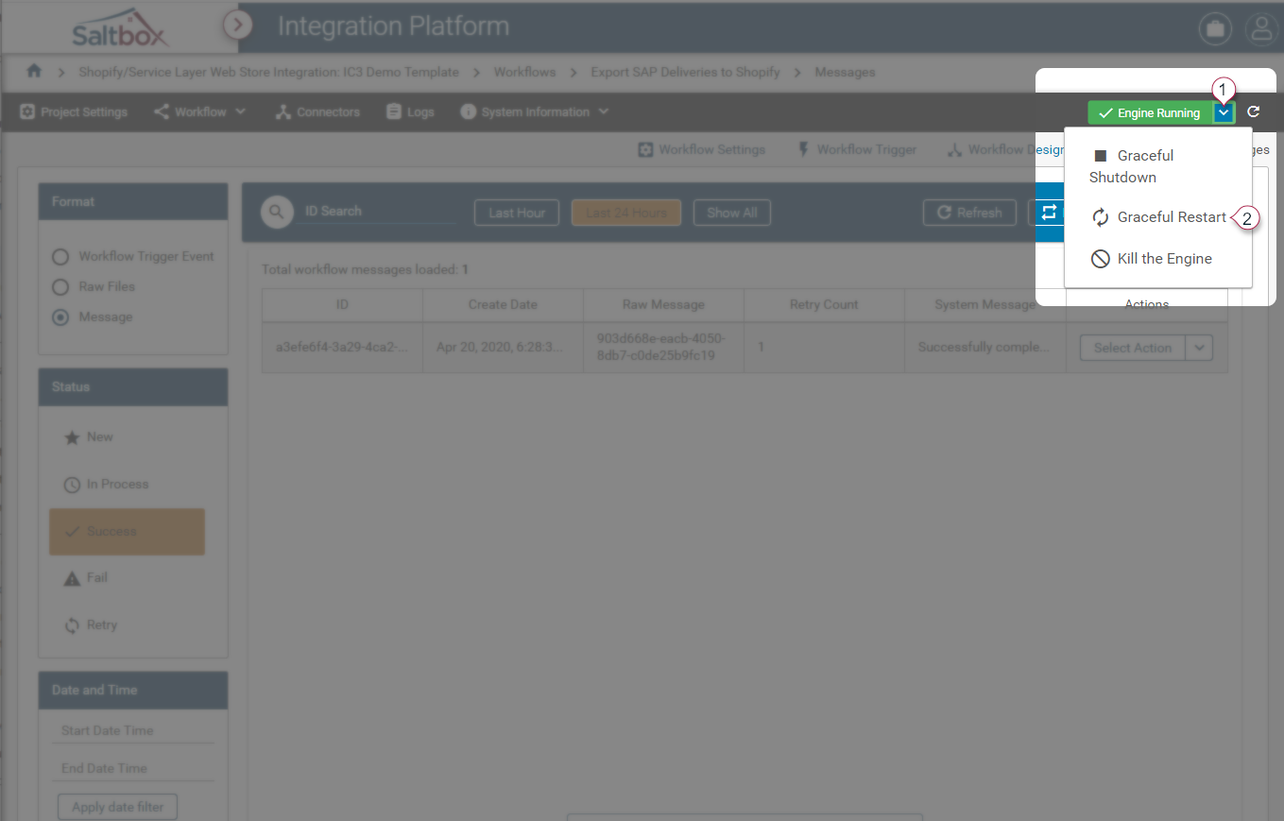This screenshot has width=1284, height=821.
Task: Open the Select Action dropdown arrow
Action: 1199,348
